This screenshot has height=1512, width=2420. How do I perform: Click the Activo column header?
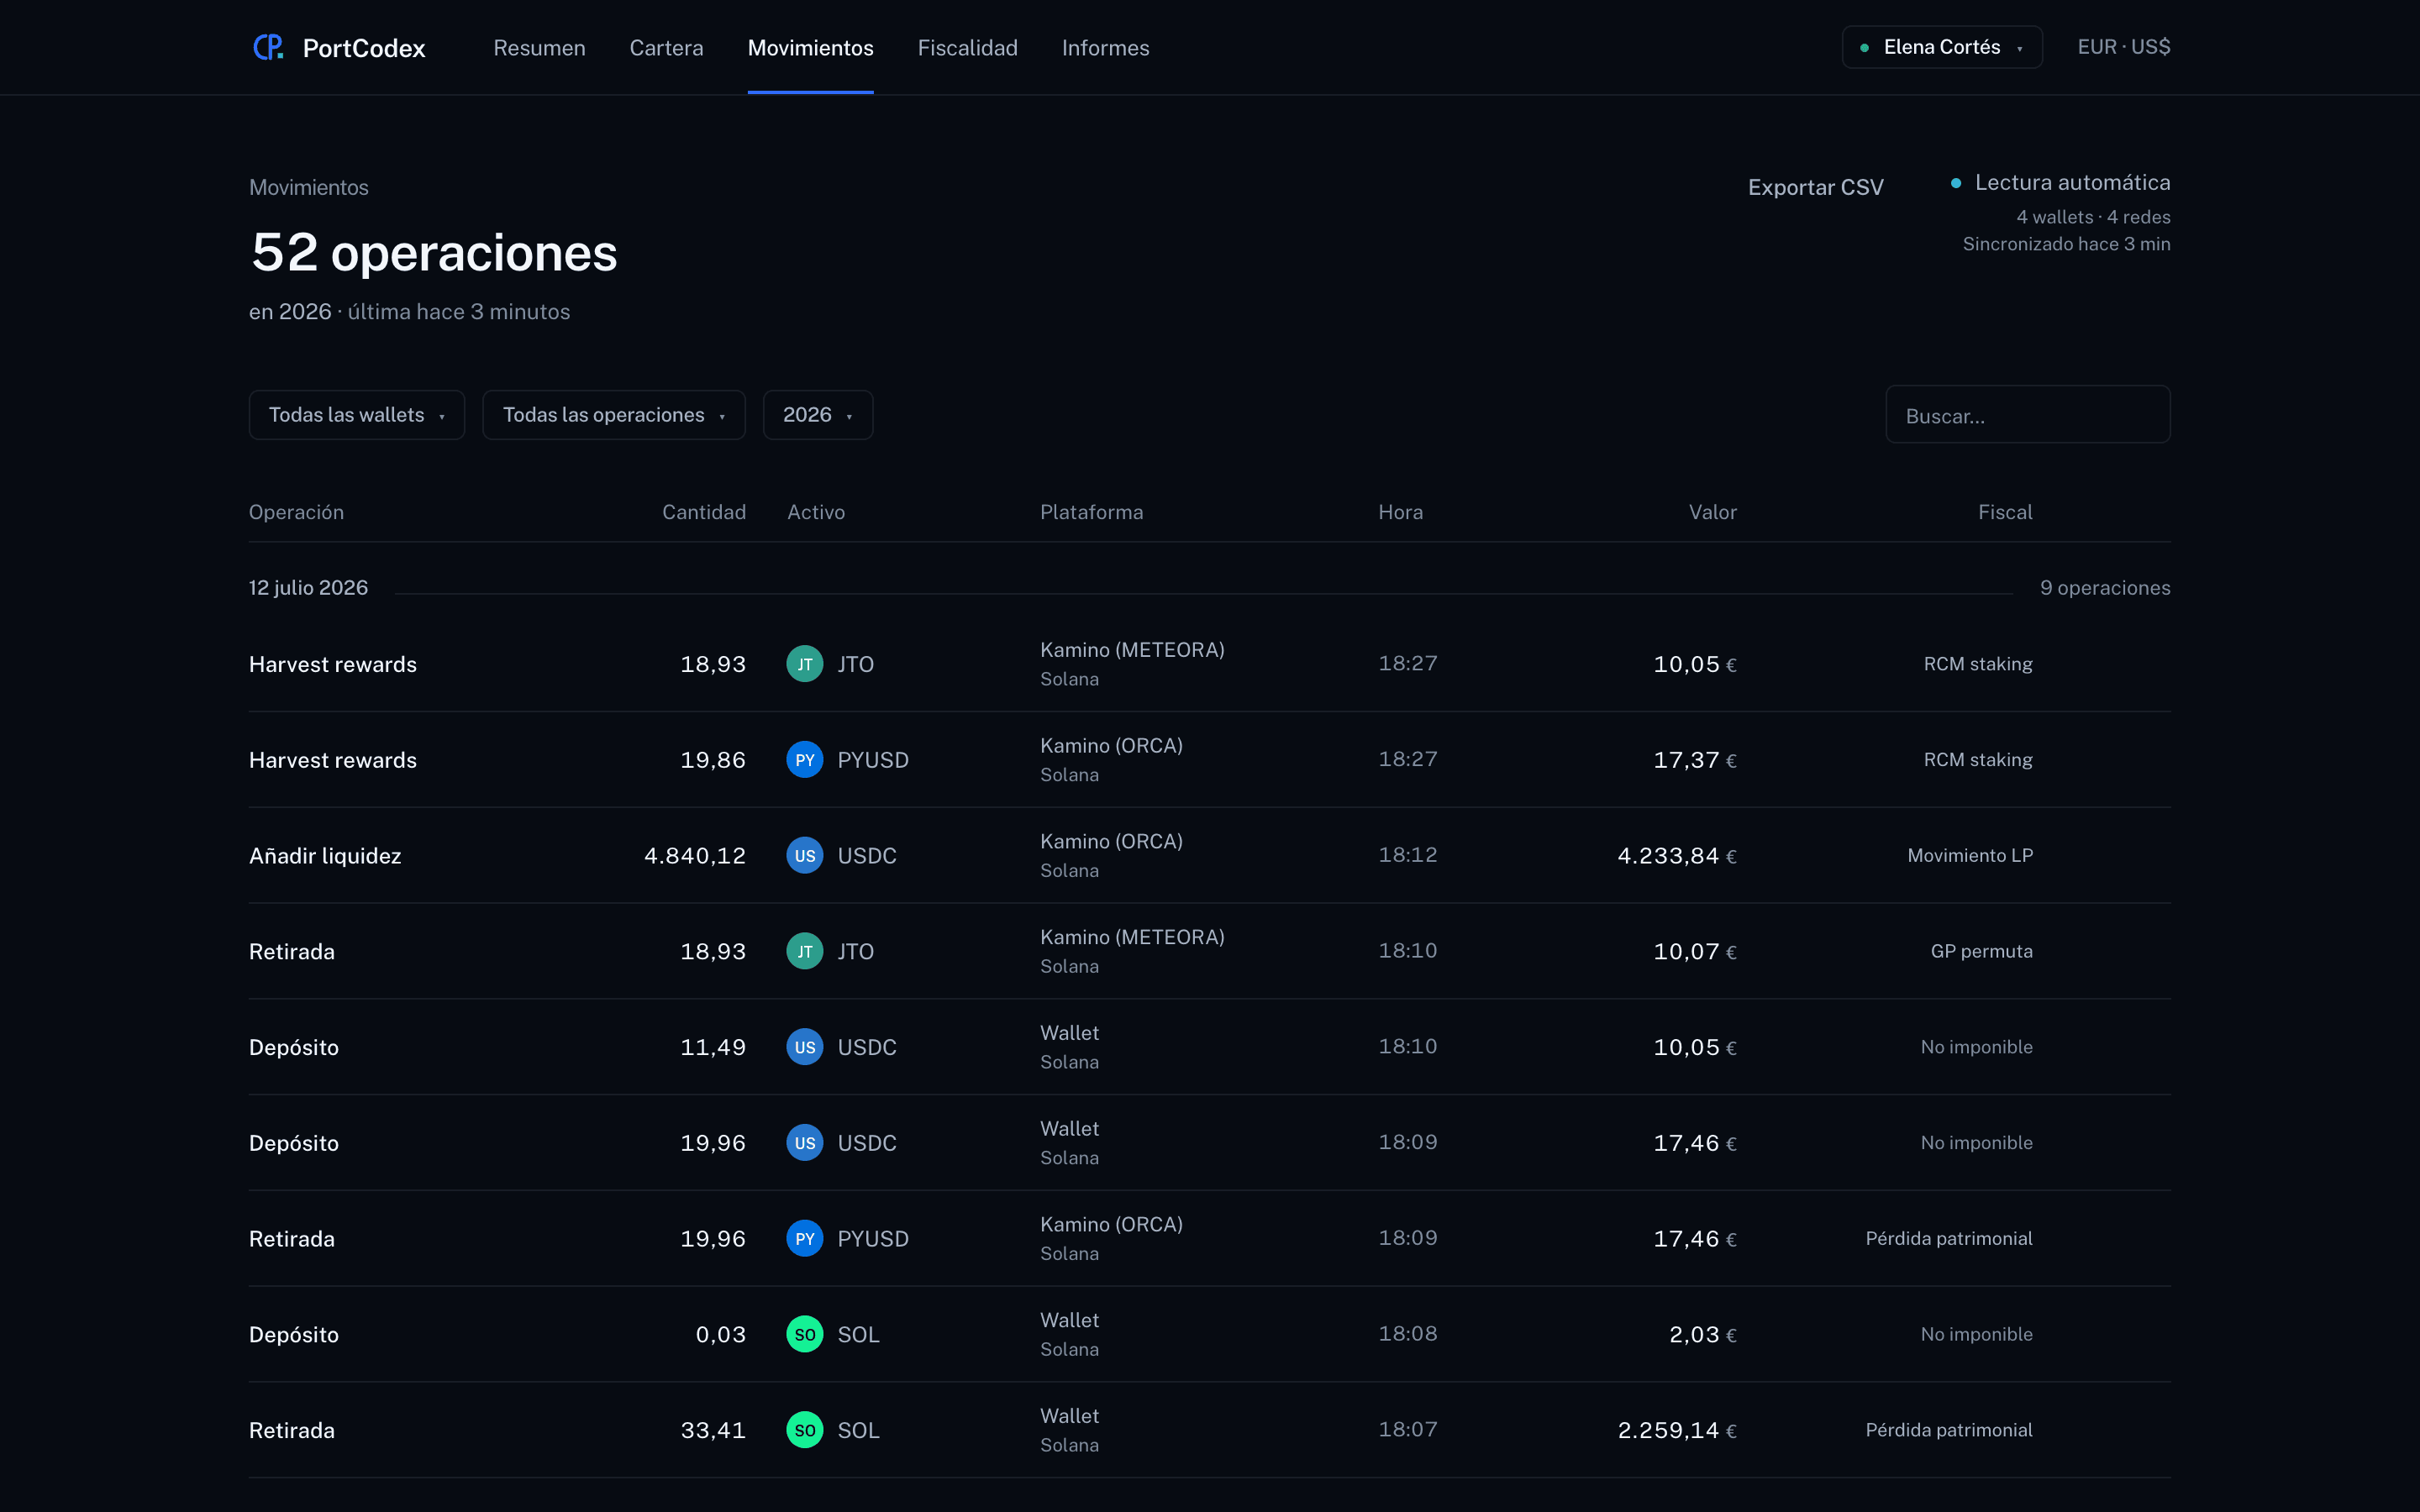pyautogui.click(x=816, y=512)
